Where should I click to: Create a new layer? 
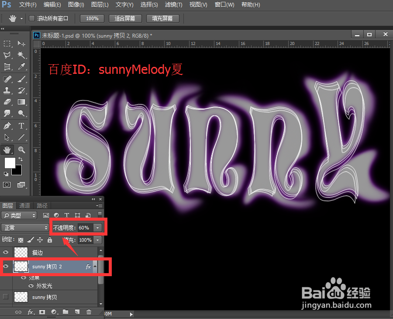77,312
